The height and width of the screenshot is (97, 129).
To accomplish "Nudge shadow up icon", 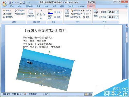I will point(41,11).
